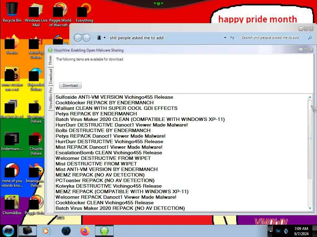The height and width of the screenshot is (237, 317).
Task: Open Chuzzle Deluxe desktop icon
Action: [36, 143]
